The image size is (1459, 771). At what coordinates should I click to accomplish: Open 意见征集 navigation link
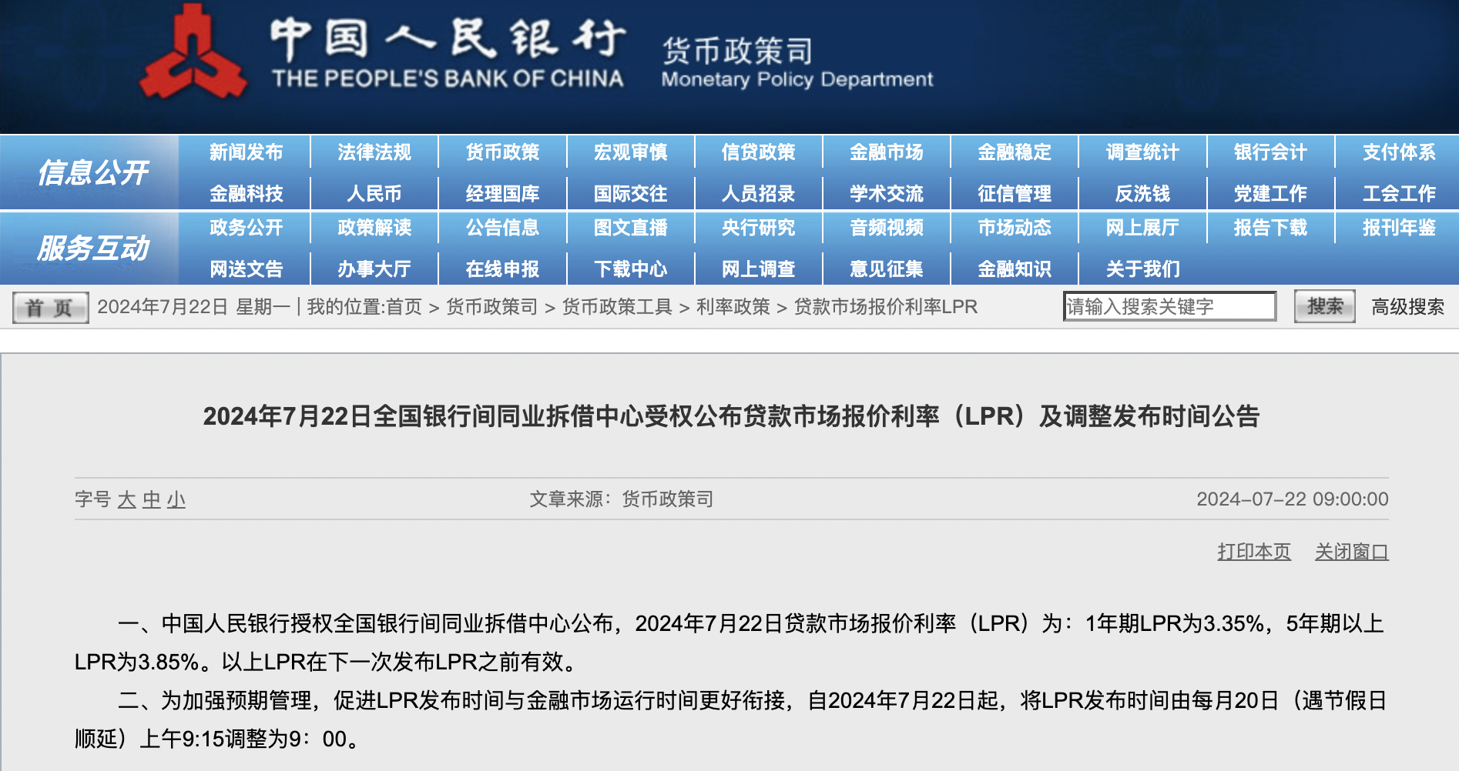[886, 269]
